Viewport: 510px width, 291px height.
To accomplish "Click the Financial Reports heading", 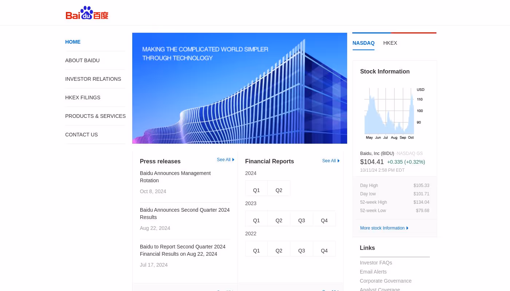I will coord(270,162).
